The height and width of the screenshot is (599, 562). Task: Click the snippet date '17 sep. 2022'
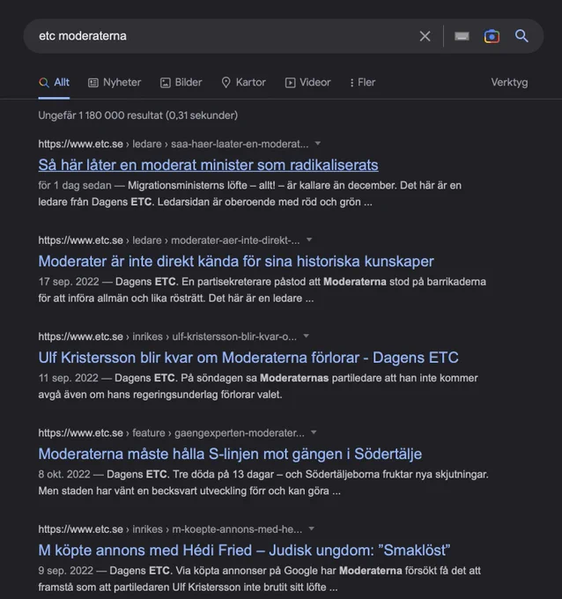click(69, 282)
